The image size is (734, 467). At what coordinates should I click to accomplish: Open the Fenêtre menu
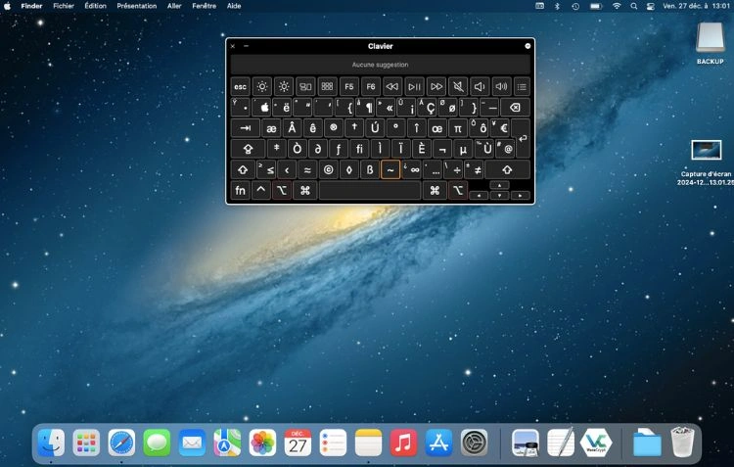click(x=205, y=6)
